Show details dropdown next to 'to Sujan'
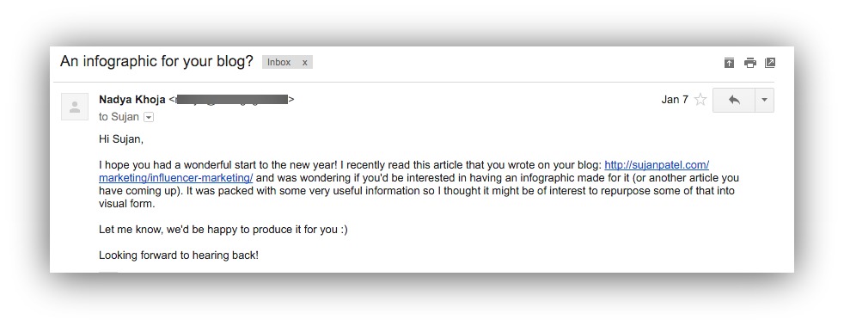 pos(149,117)
